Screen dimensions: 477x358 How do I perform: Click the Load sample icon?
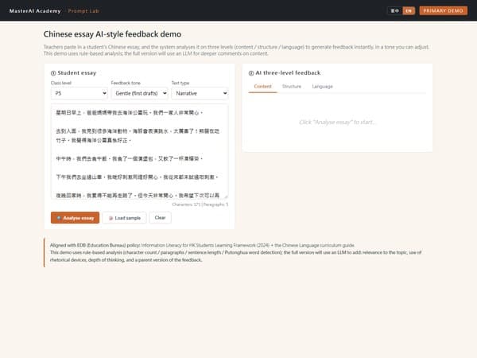coord(111,218)
